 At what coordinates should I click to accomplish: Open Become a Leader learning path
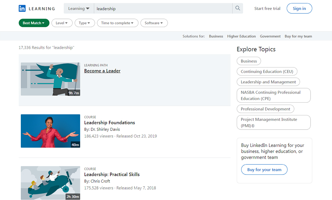pyautogui.click(x=102, y=71)
